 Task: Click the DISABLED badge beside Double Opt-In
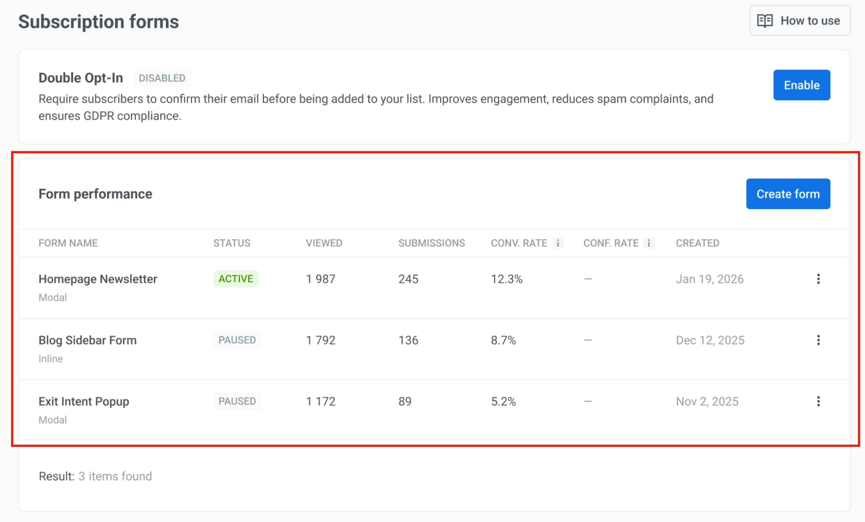click(x=162, y=78)
